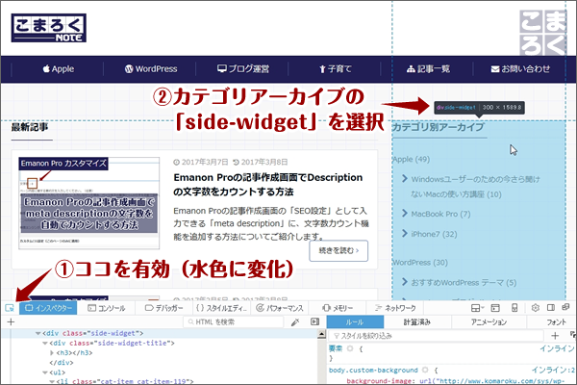Screen dimensions: 577x385
Task: Dock devtools to side icon
Action: pos(551,308)
